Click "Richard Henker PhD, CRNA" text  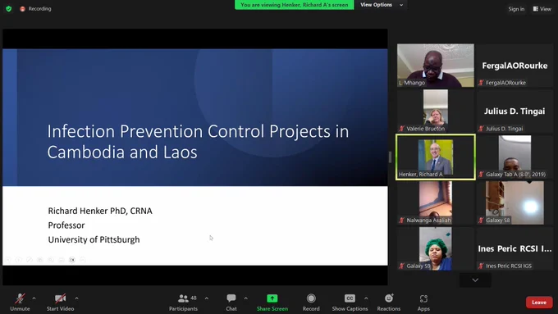pyautogui.click(x=100, y=211)
